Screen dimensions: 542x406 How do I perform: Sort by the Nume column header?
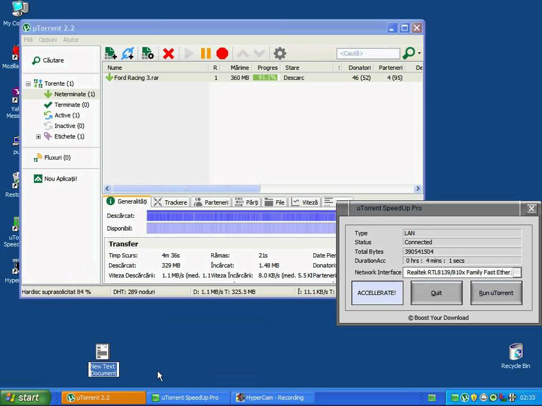156,68
